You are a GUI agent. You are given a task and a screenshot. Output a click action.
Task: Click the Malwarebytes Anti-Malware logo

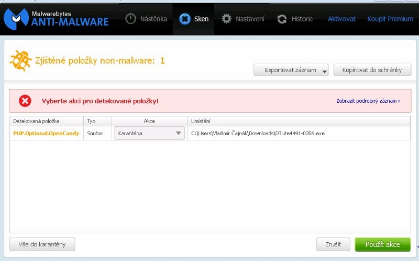[x=55, y=18]
